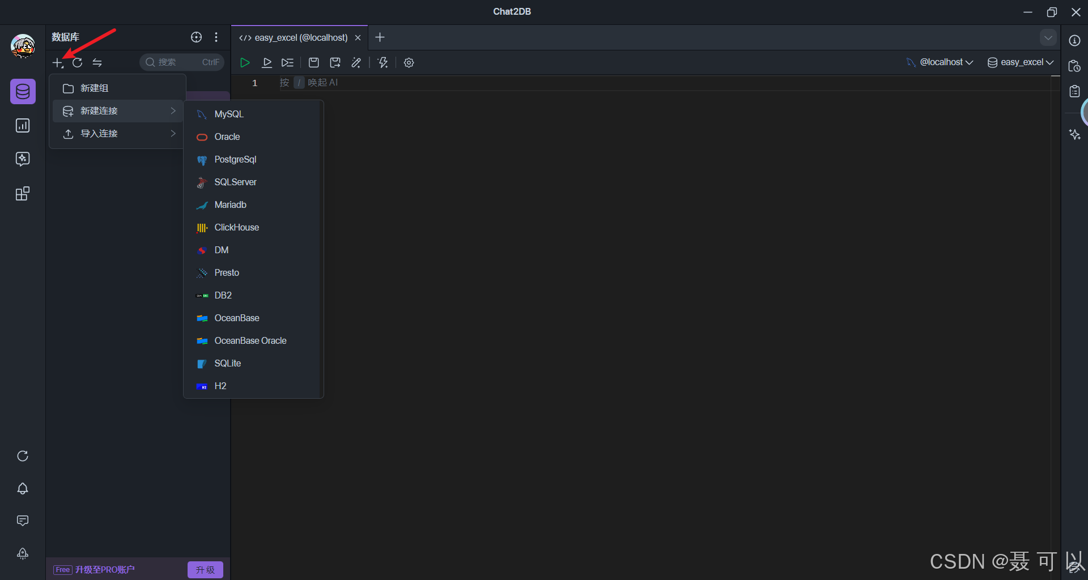
Task: Click the 升级 upgrade button
Action: coord(205,570)
